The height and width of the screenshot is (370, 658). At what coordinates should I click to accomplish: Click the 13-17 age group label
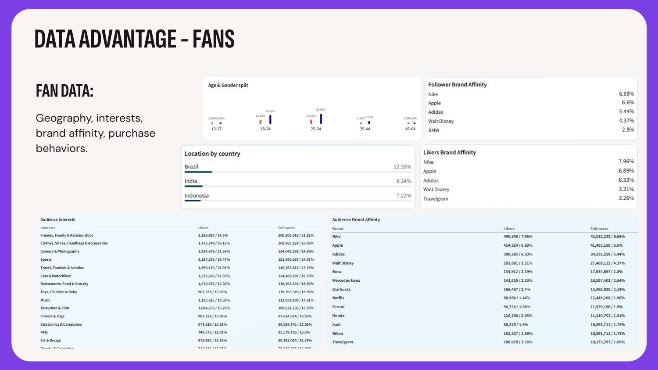[216, 129]
